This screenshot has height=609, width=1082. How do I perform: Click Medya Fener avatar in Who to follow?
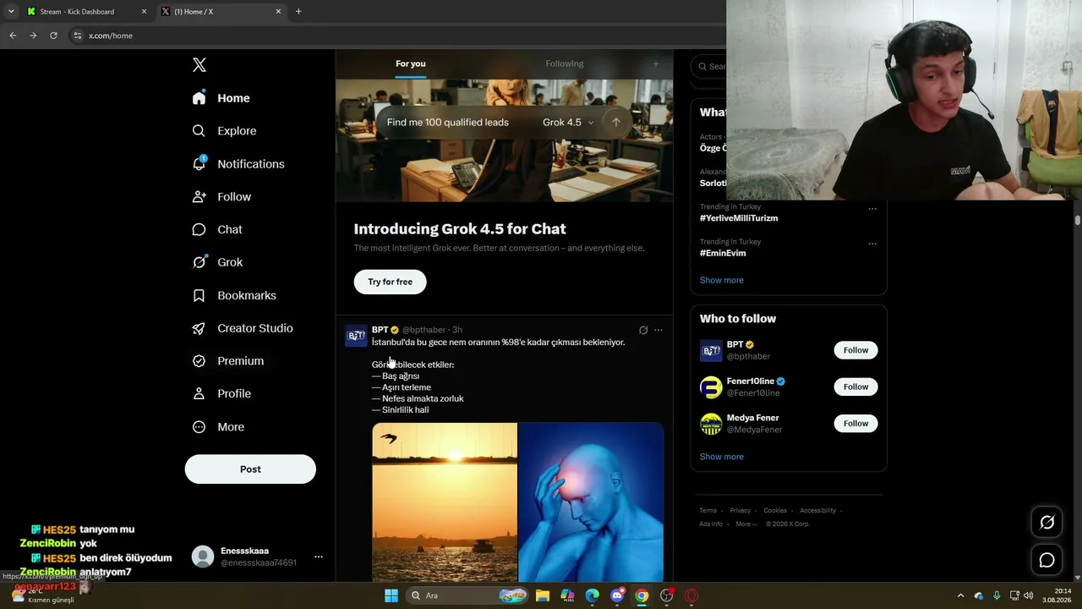(711, 424)
